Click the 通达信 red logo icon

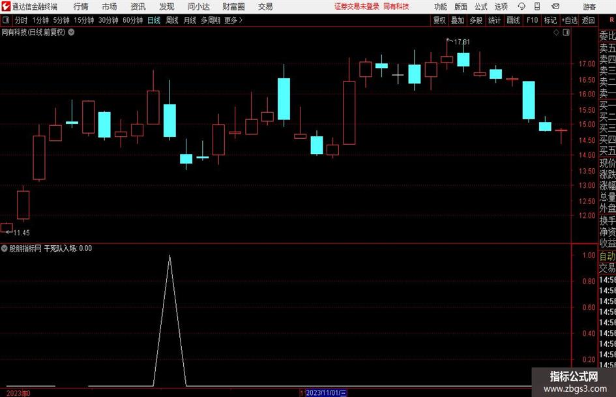[x=6, y=7]
